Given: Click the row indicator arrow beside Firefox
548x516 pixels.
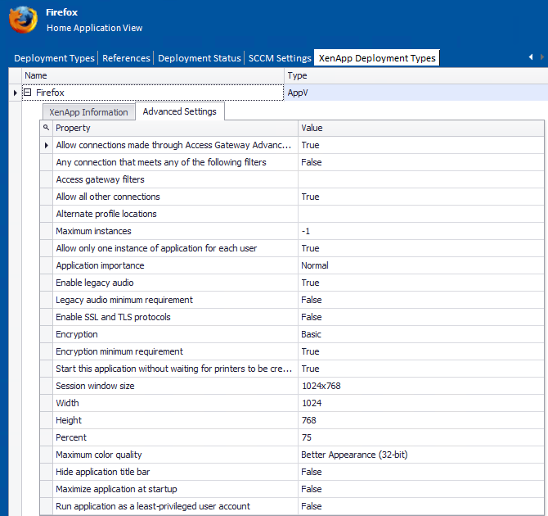Looking at the screenshot, I should click(x=16, y=93).
